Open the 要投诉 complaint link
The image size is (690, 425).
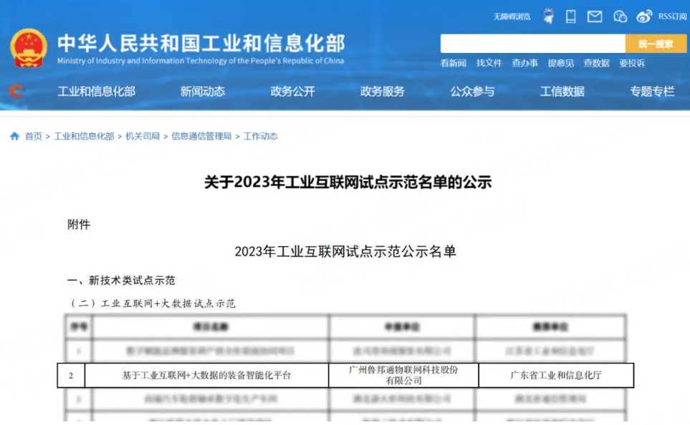coord(632,63)
